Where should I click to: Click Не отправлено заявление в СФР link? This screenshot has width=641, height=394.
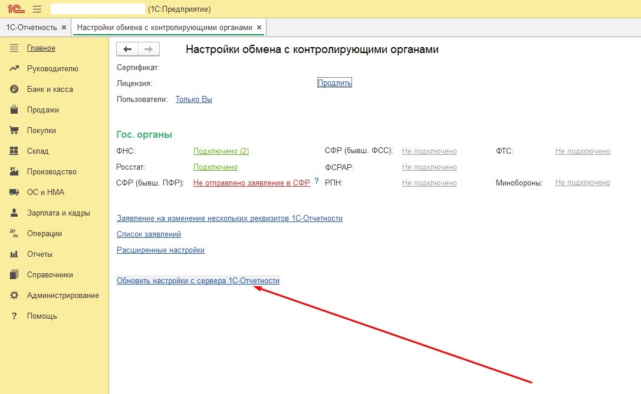tap(251, 183)
